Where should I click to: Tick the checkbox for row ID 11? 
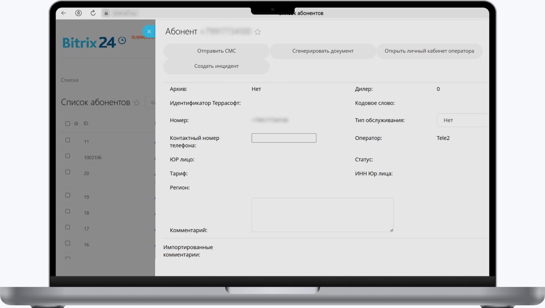click(67, 140)
